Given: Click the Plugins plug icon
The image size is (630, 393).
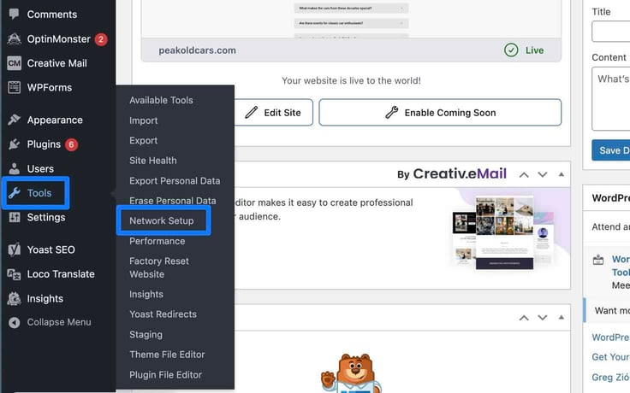Looking at the screenshot, I should coord(14,144).
